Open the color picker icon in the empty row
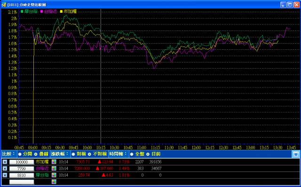The width and height of the screenshot is (301, 187). pos(54,182)
